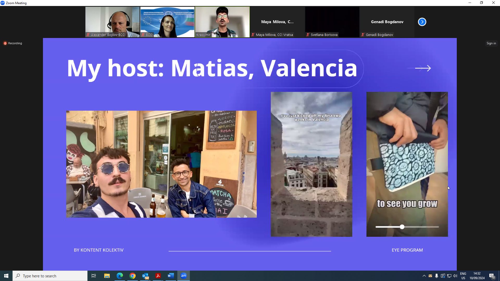Open the volume control tray icon

[455, 276]
